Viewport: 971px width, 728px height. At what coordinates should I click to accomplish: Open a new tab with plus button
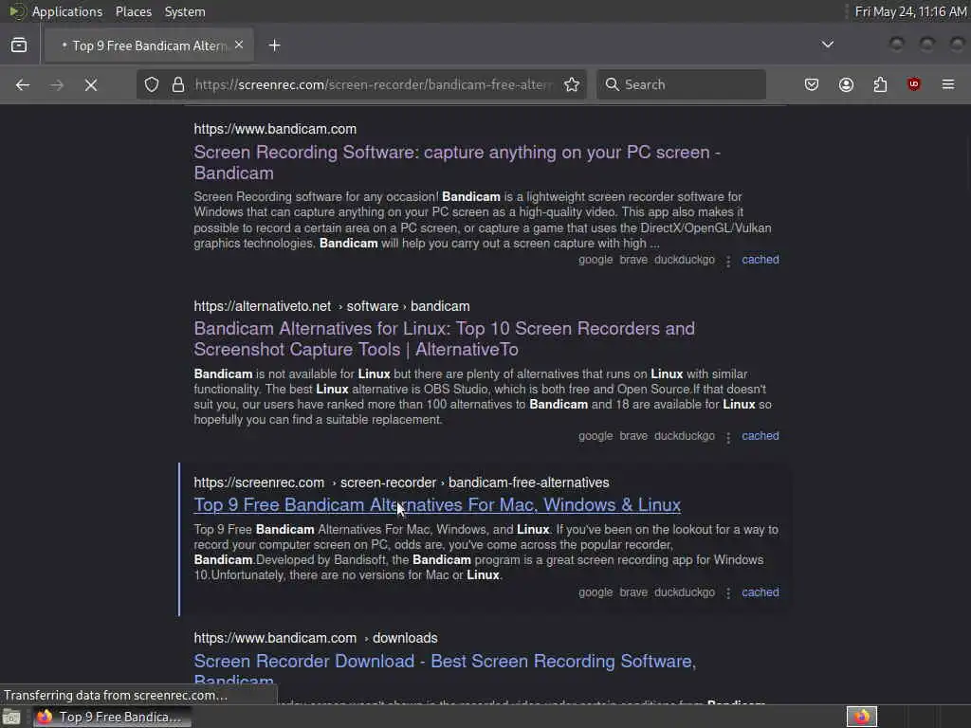point(274,45)
